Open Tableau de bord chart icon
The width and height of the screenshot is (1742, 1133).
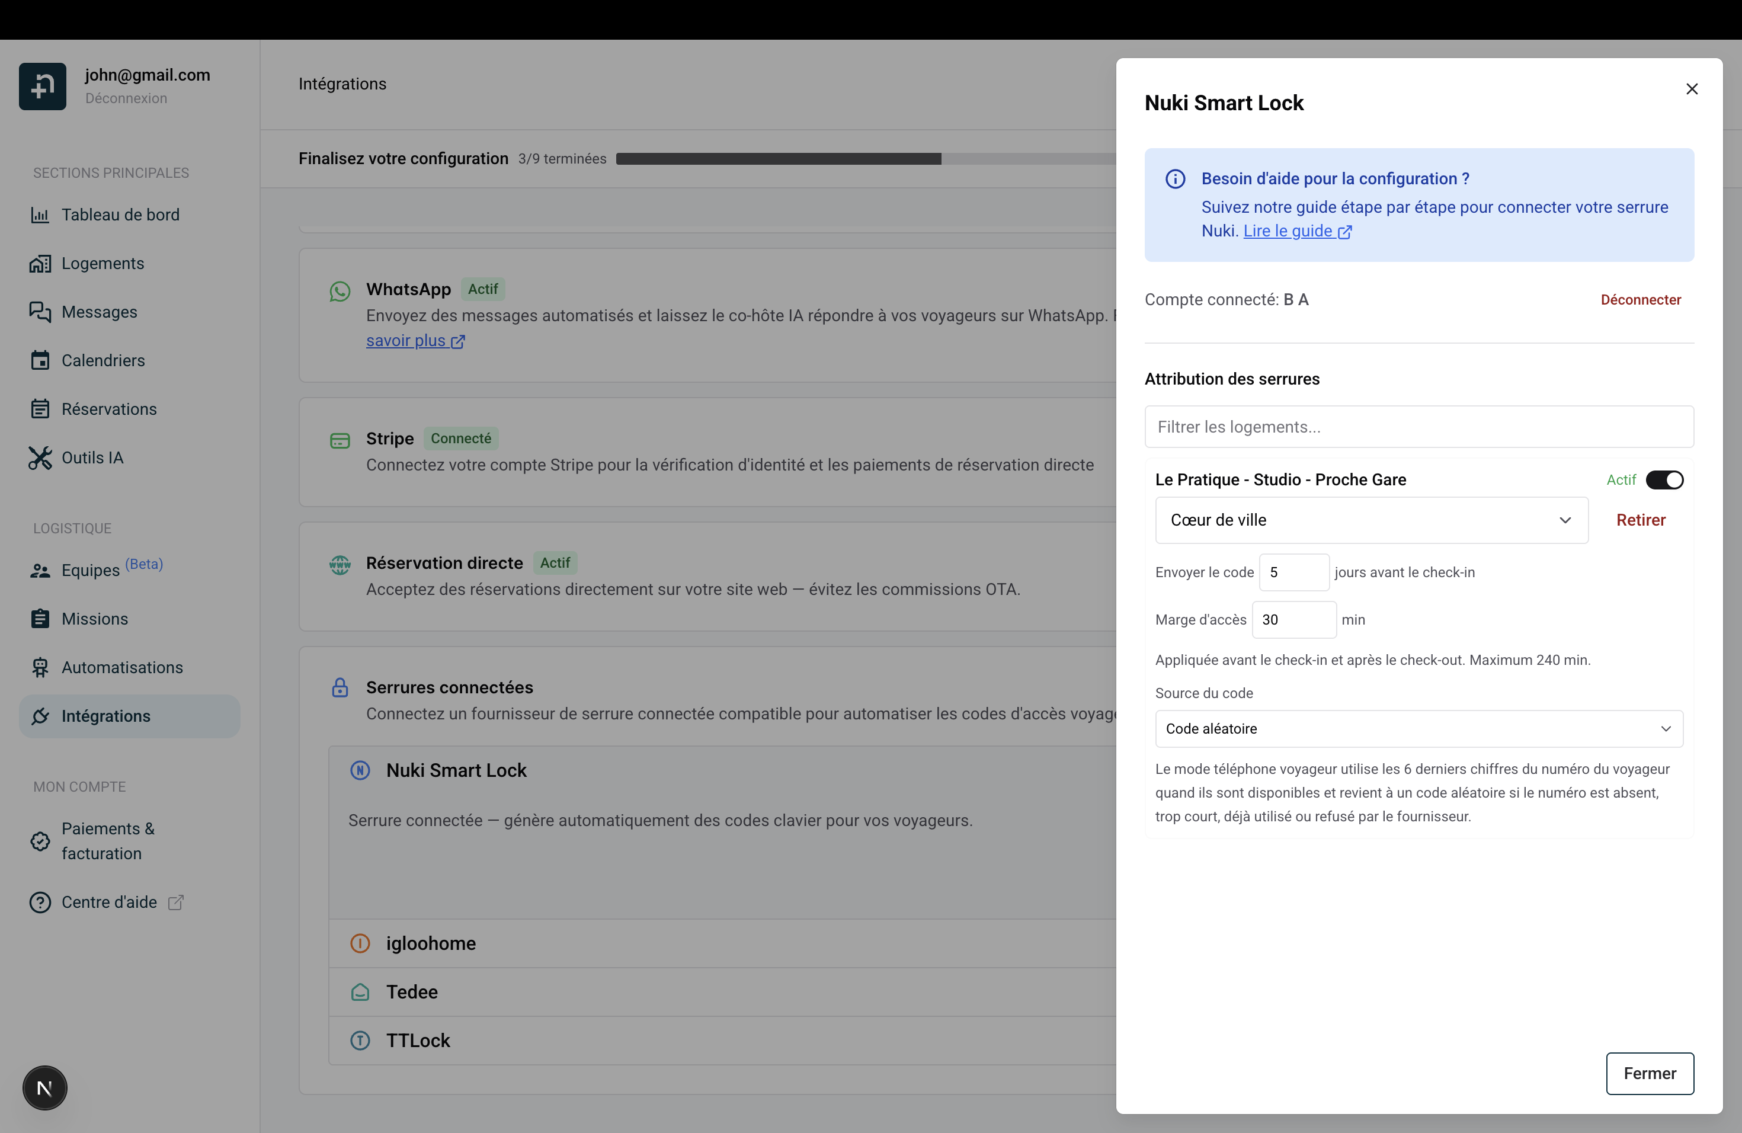click(40, 215)
